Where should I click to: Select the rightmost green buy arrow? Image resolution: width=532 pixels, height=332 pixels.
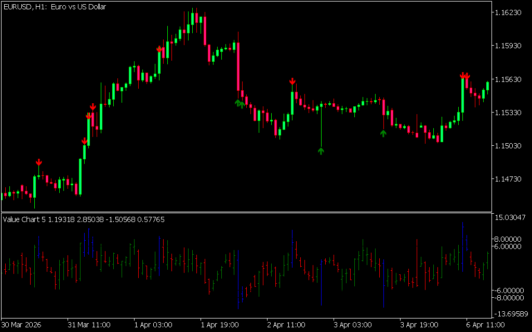point(383,133)
